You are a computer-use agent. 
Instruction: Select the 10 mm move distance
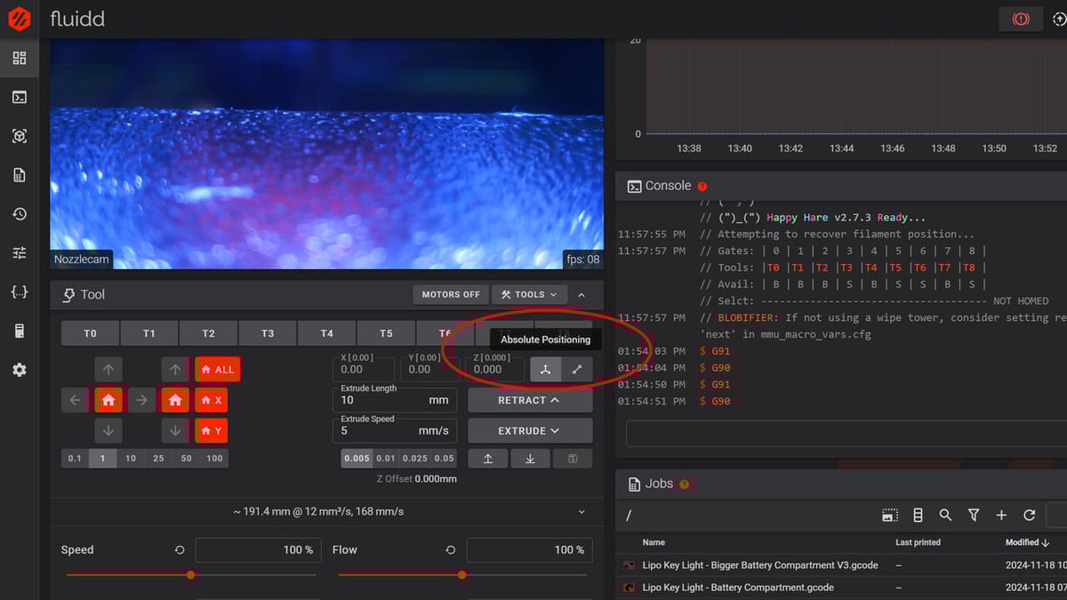[131, 459]
